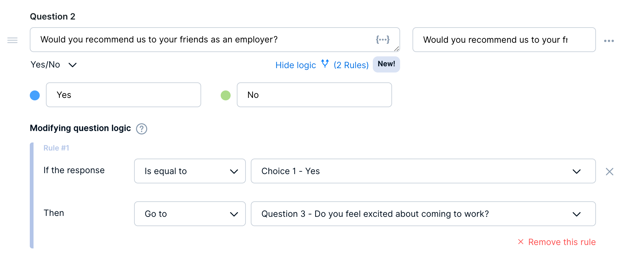Click the Hide logic link
The height and width of the screenshot is (254, 627).
[295, 65]
